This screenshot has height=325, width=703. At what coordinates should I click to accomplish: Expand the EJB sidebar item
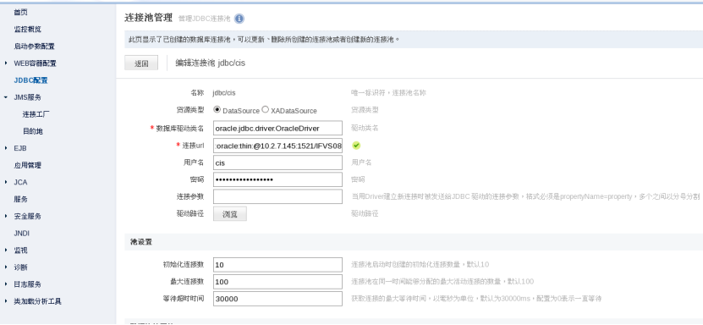6,148
